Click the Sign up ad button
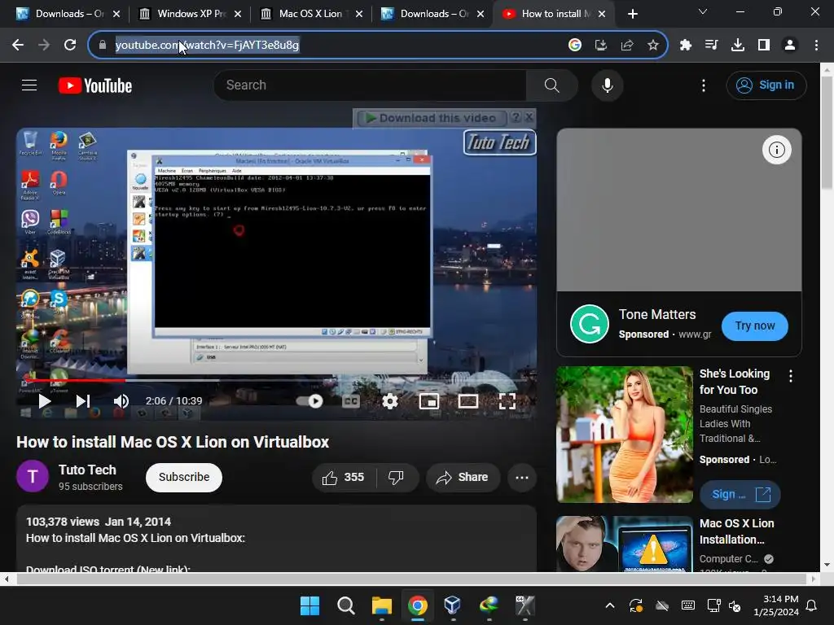The height and width of the screenshot is (625, 834). point(740,494)
